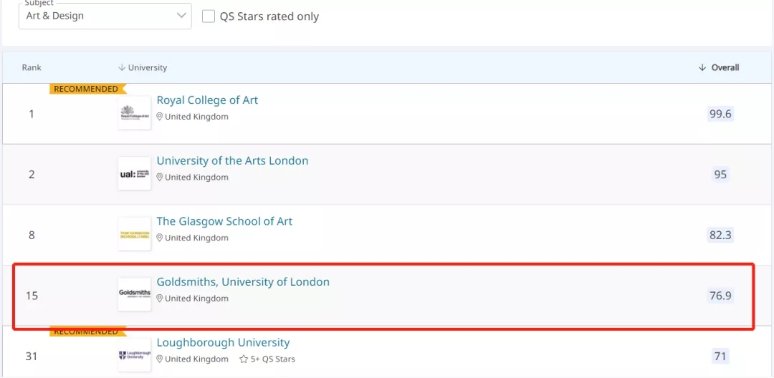The image size is (774, 378).
Task: Open Loughborough University link
Action: [223, 342]
